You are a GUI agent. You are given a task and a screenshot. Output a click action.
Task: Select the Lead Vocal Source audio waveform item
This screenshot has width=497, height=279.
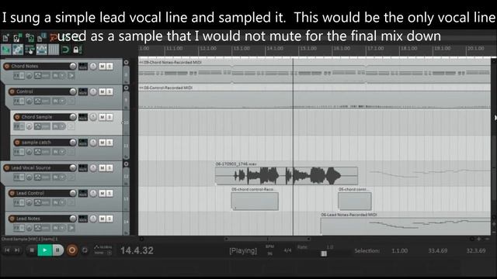(x=287, y=176)
